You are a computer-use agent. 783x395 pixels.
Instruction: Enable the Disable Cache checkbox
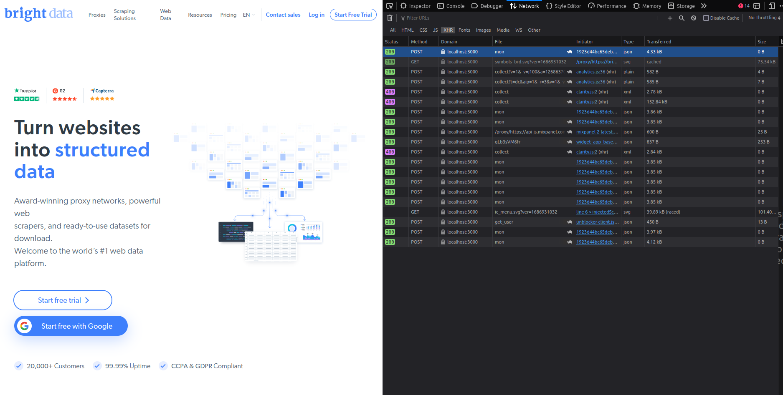coord(706,18)
